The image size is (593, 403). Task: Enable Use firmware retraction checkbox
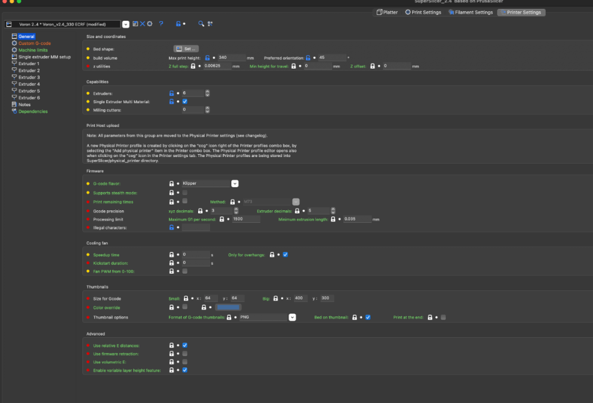(184, 353)
